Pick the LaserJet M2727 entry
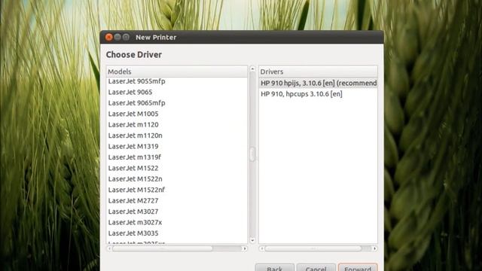Image resolution: width=482 pixels, height=271 pixels. point(177,201)
